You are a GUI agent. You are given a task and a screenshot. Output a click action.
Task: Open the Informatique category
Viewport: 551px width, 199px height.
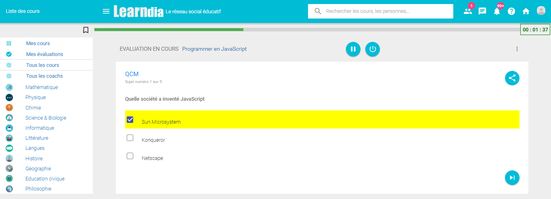click(x=40, y=128)
